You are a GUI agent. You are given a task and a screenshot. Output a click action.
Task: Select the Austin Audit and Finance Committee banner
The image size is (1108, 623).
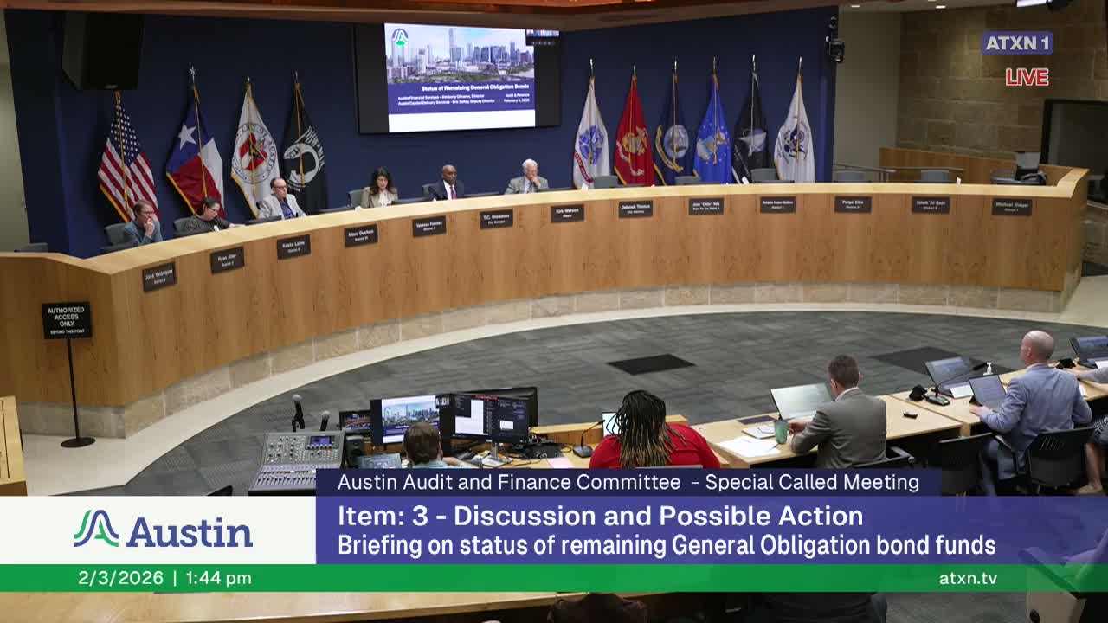pos(629,483)
